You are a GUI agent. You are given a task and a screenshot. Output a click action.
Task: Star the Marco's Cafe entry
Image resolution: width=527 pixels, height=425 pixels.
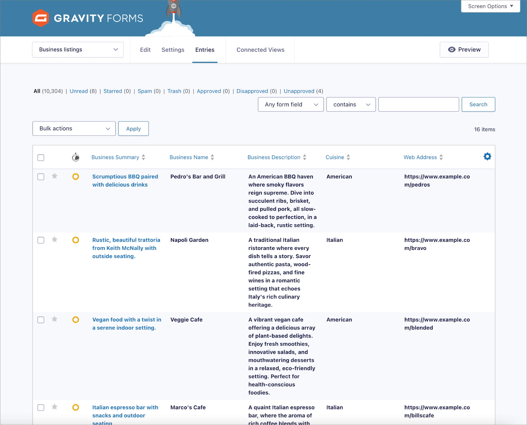(55, 407)
